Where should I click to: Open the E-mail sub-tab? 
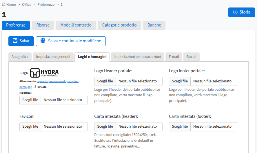(x=174, y=57)
